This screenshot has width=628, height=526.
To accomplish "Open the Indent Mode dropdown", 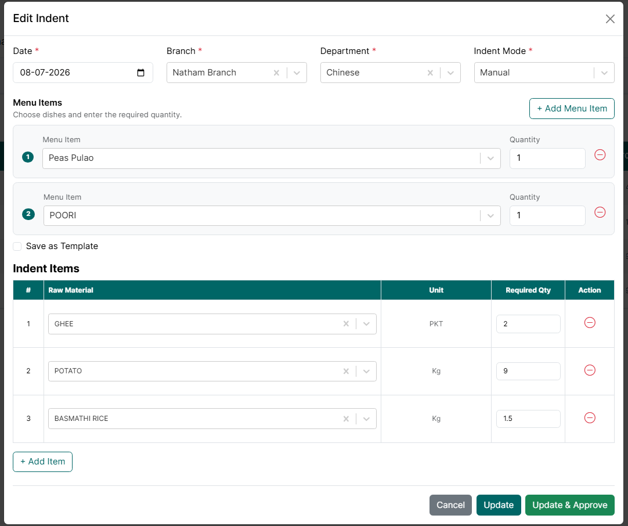I will point(604,73).
